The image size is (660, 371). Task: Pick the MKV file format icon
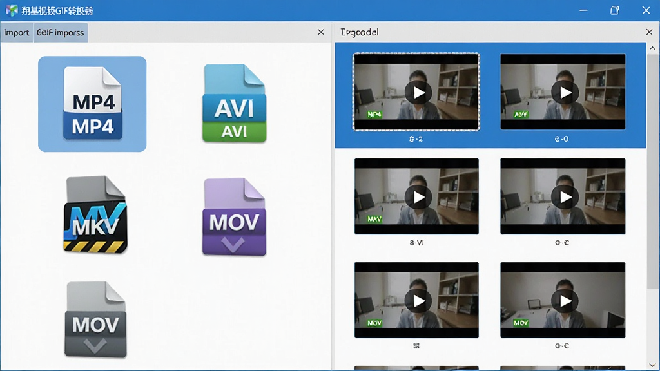95,214
